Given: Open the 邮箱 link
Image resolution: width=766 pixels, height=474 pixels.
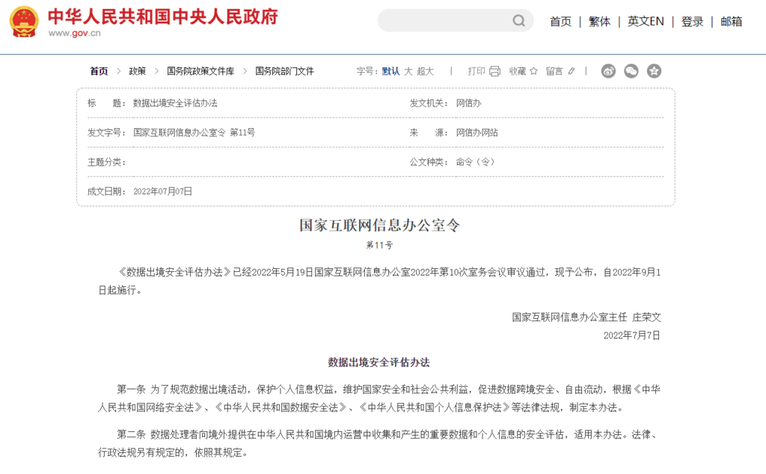Looking at the screenshot, I should point(731,22).
